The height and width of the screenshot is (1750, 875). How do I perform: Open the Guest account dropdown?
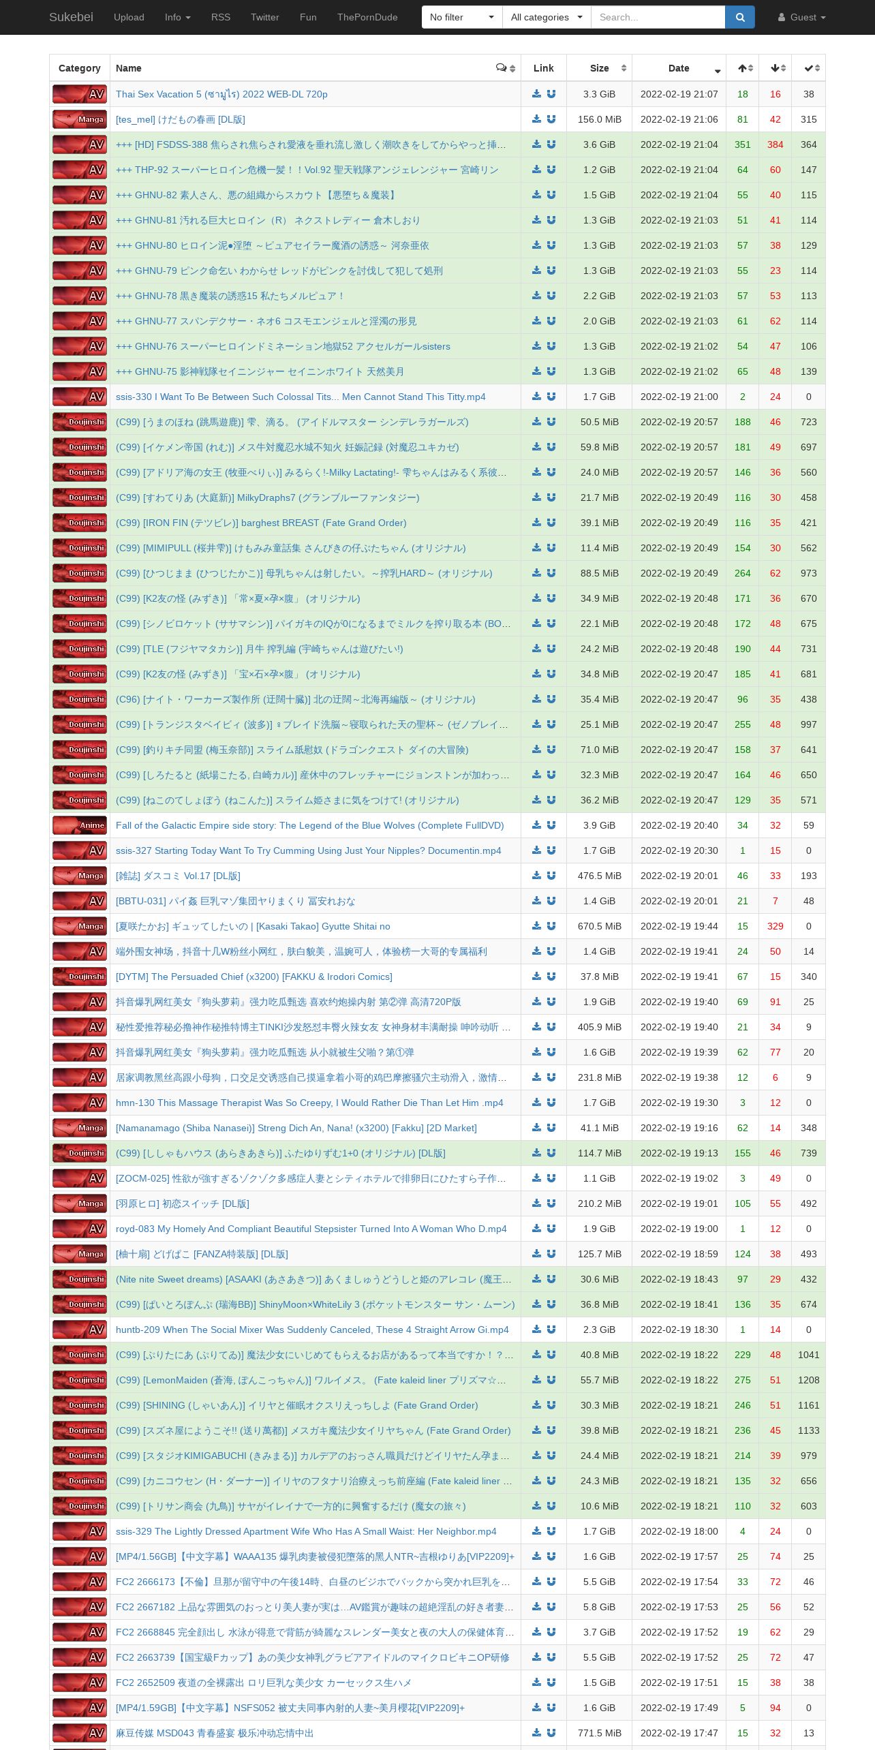point(801,17)
